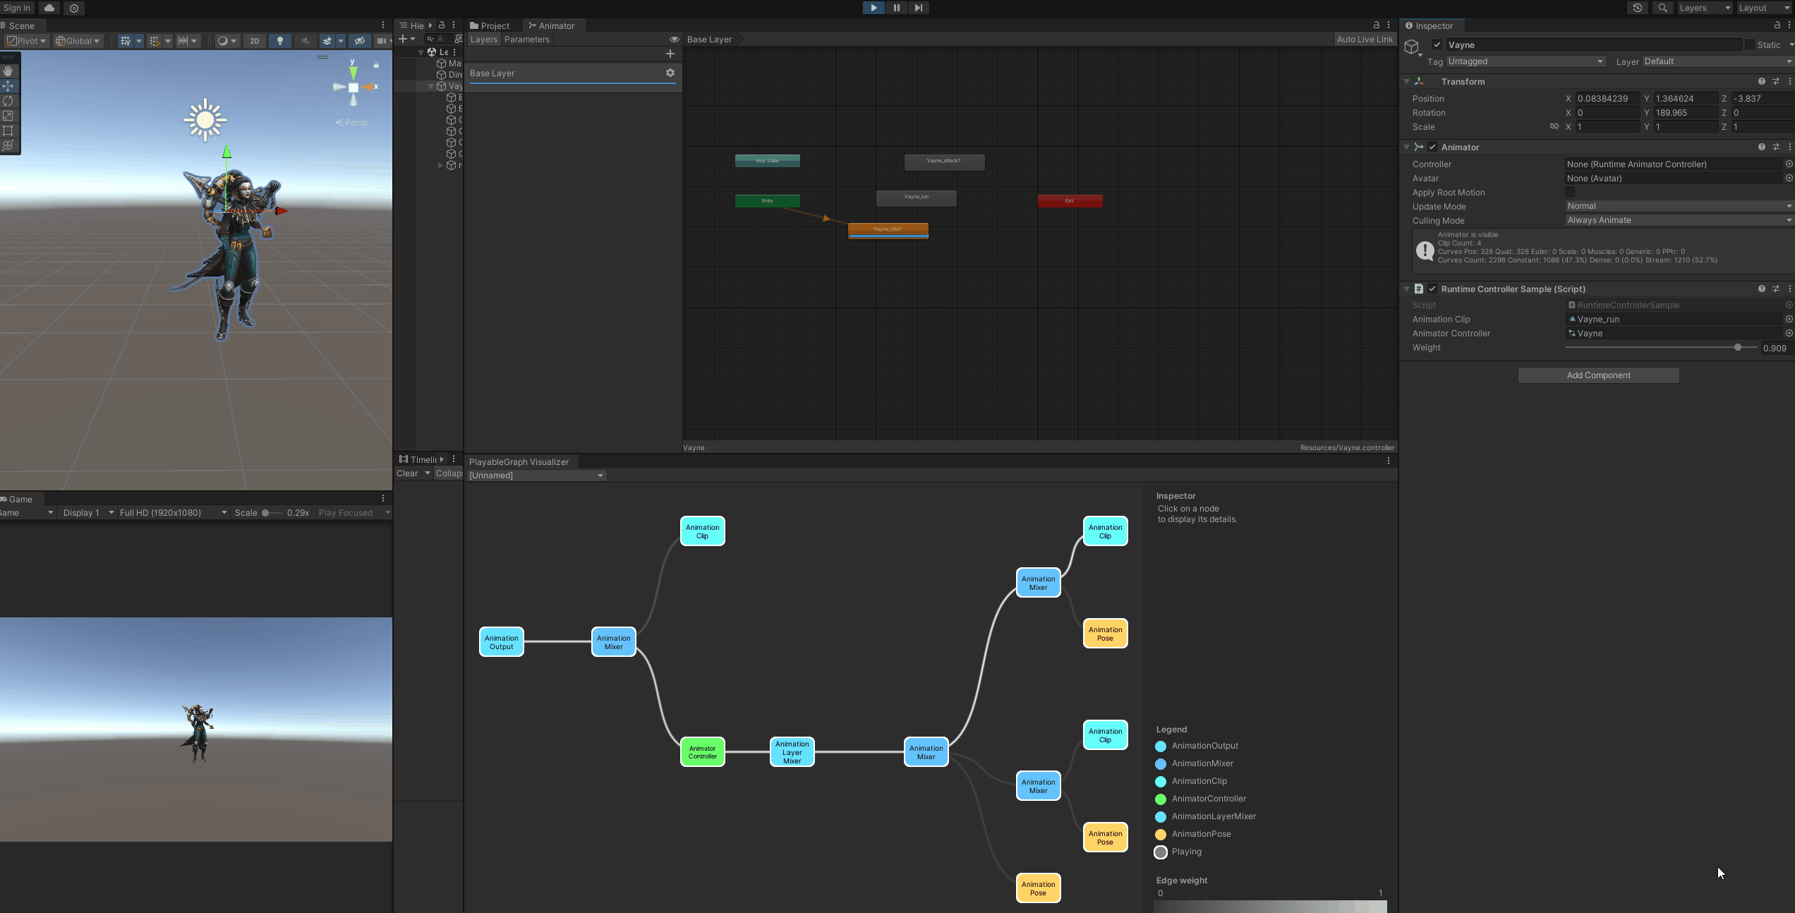Open Base Layer settings gear

tap(670, 73)
